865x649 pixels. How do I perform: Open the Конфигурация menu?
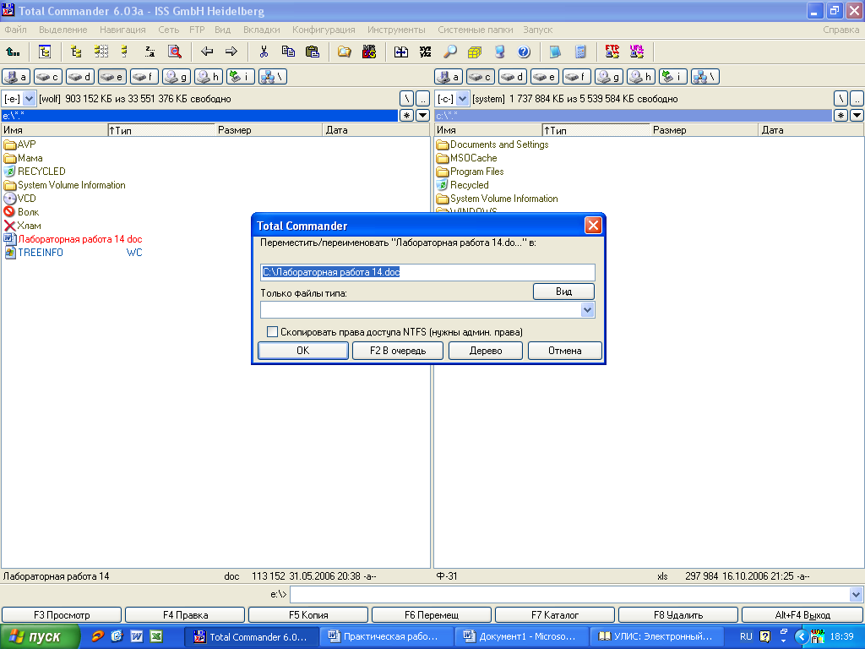click(x=324, y=30)
